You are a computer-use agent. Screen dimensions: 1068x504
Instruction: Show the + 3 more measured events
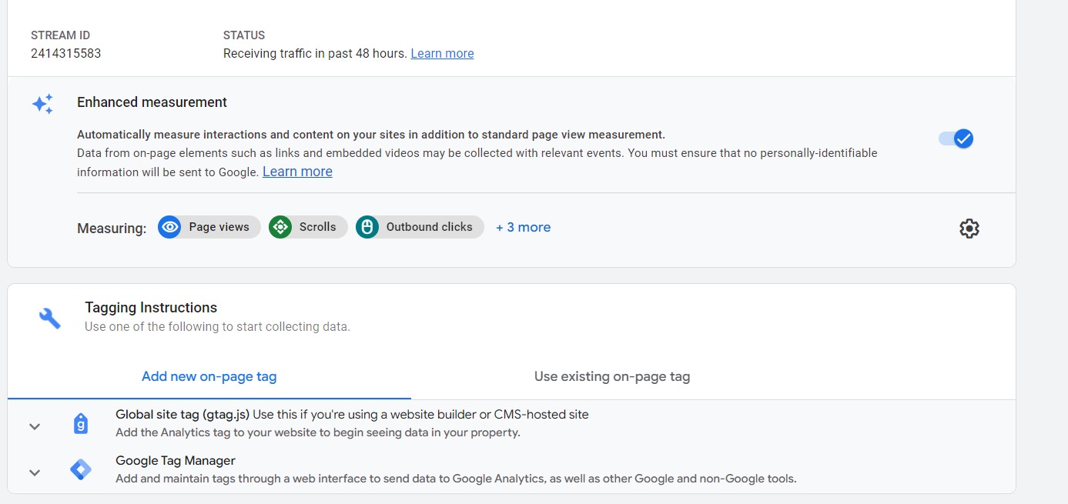523,227
